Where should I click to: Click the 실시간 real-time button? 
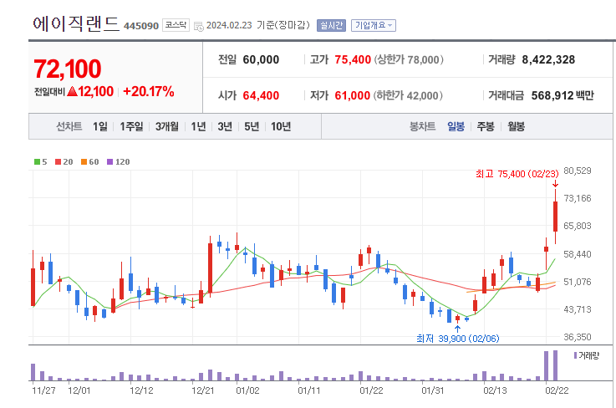tap(331, 26)
